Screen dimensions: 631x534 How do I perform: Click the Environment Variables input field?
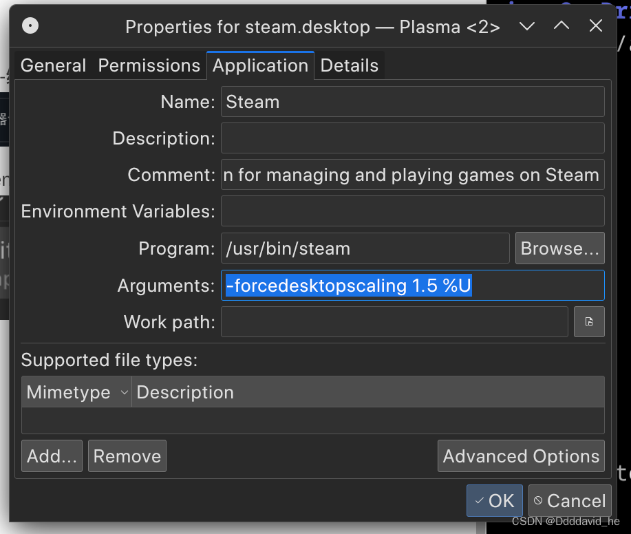[x=412, y=211]
